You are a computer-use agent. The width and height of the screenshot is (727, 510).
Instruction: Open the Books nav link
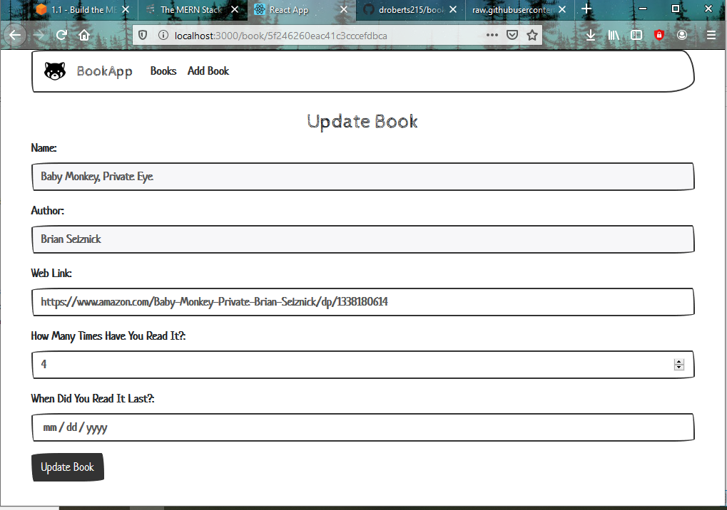point(163,71)
